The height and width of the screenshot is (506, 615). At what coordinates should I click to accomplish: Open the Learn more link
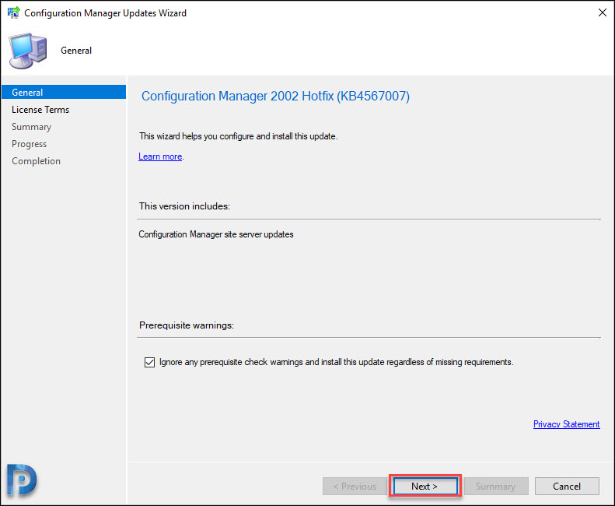[x=160, y=156]
